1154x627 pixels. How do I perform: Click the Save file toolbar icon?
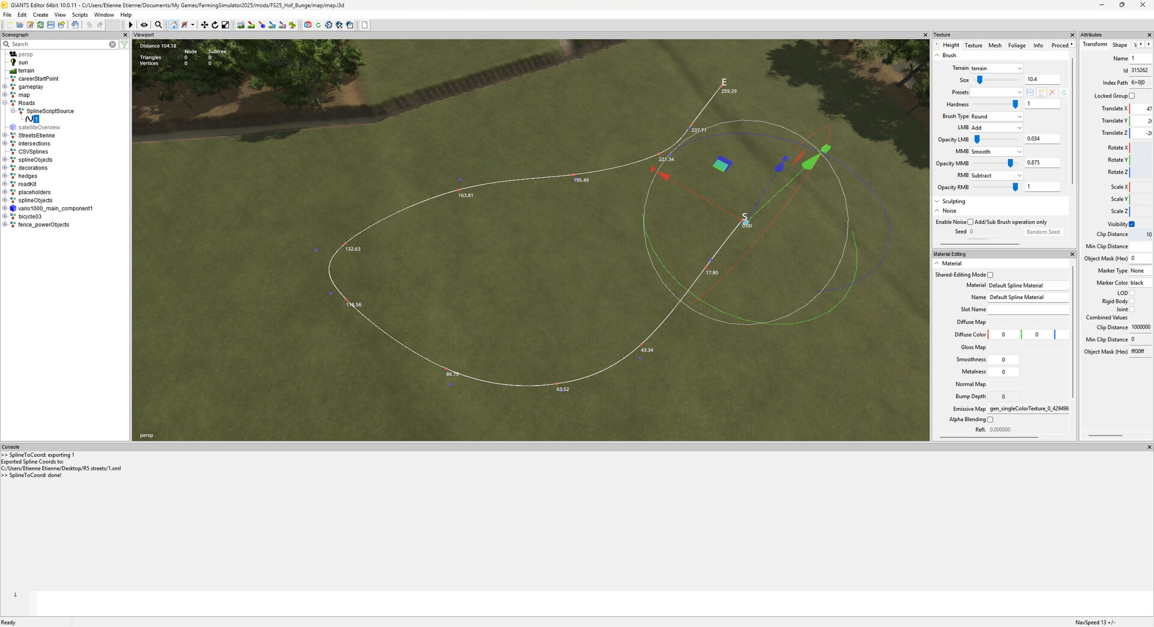(x=51, y=25)
